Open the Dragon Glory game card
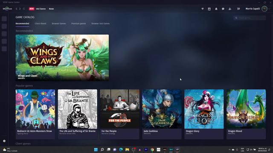 point(204,114)
